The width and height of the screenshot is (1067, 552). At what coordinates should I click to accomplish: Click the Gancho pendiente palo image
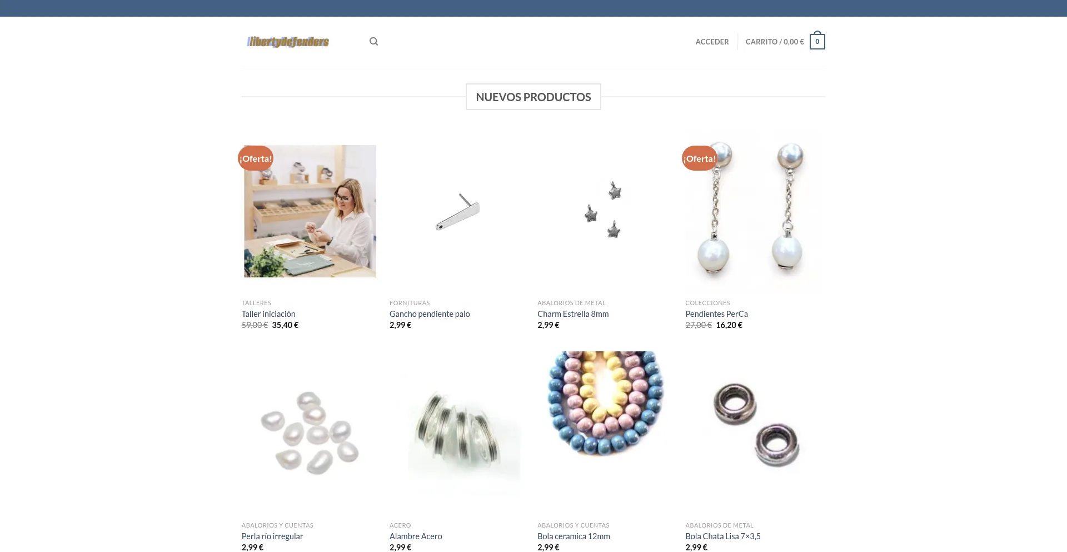pyautogui.click(x=457, y=211)
